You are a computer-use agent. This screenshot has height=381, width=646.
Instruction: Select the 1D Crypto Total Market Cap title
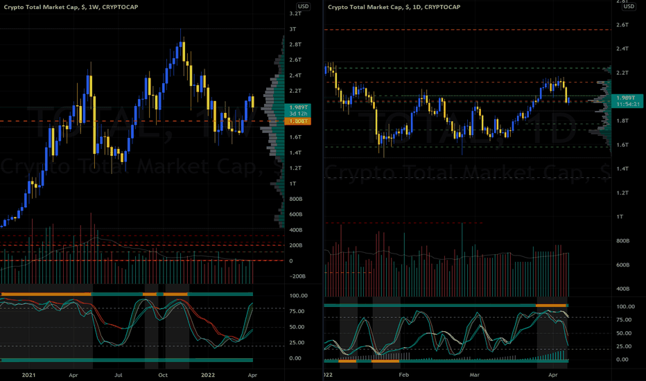pyautogui.click(x=394, y=7)
